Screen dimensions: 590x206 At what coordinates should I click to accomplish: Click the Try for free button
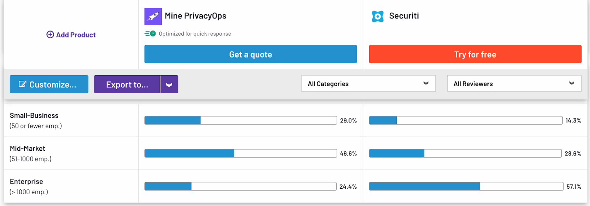coord(475,54)
